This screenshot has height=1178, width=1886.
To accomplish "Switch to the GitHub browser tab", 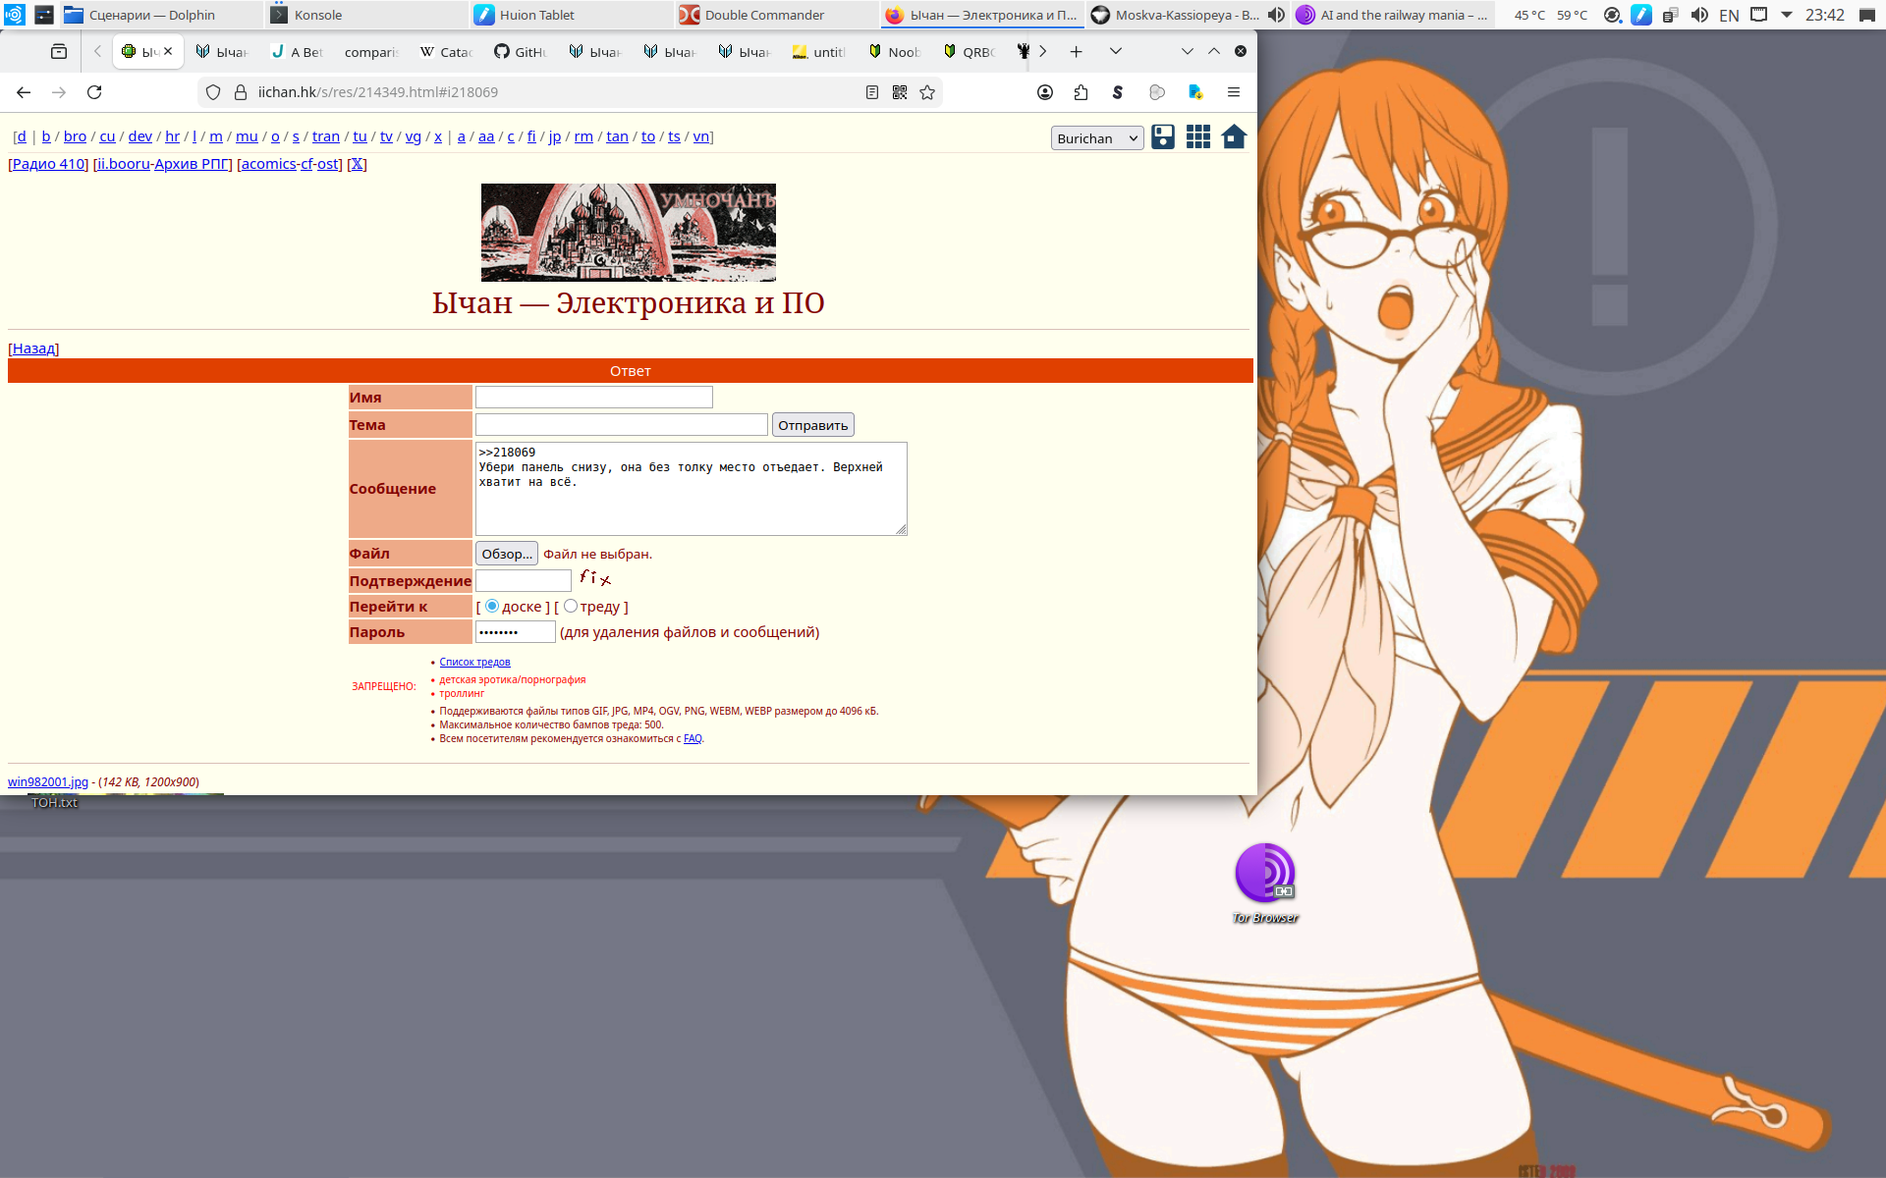I will pyautogui.click(x=521, y=51).
